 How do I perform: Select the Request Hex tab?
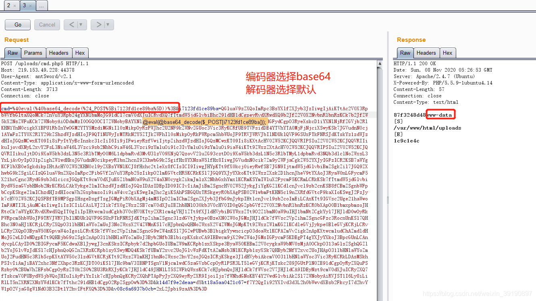pos(80,53)
